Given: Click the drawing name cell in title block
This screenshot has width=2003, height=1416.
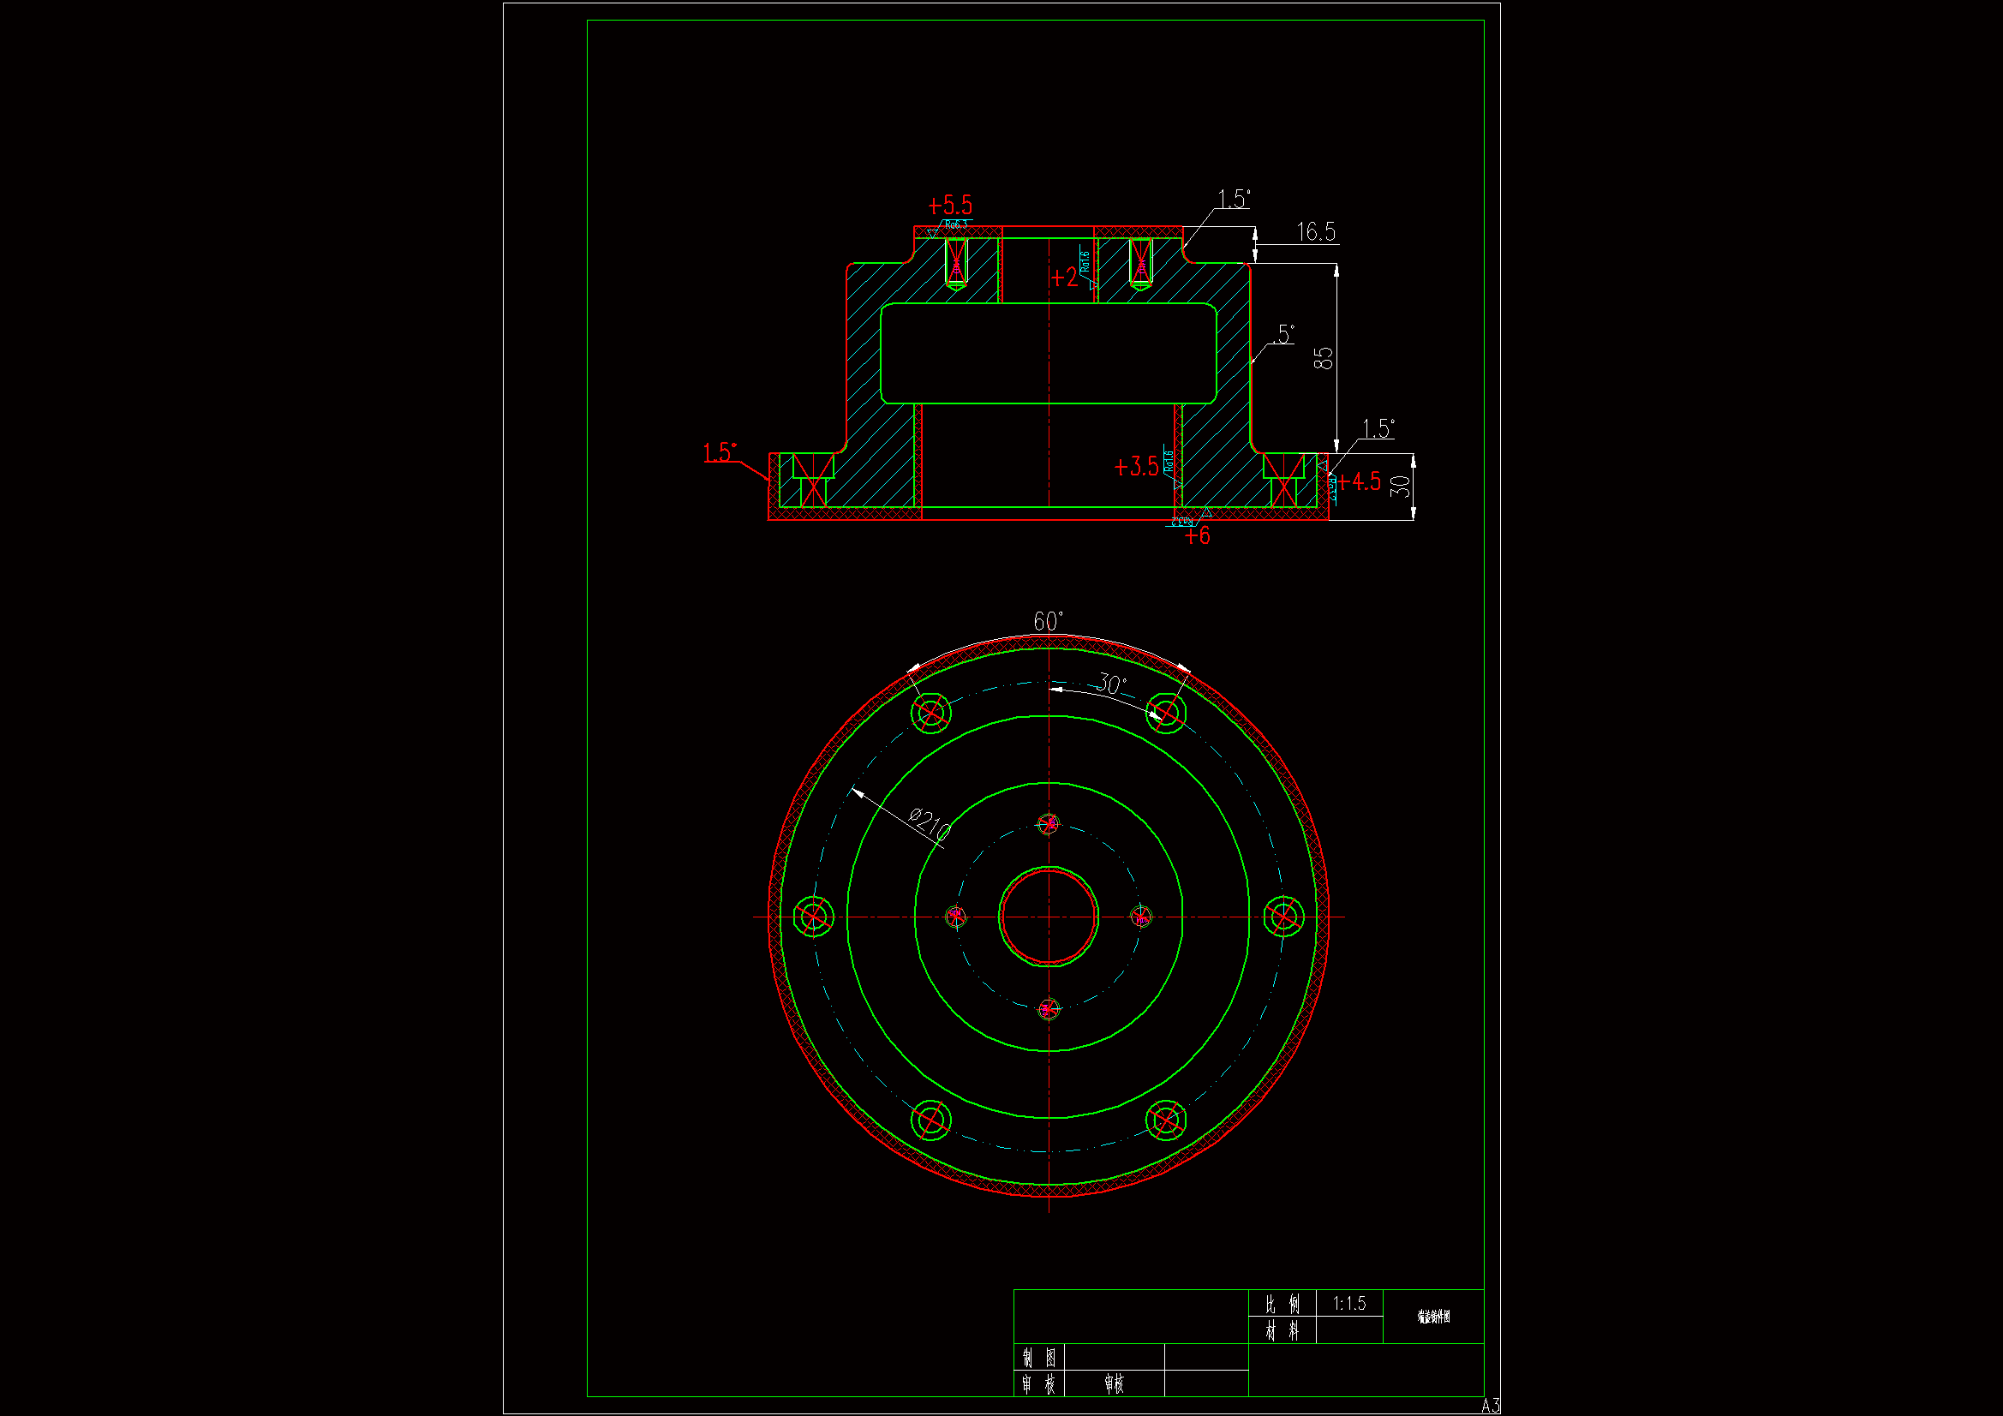Looking at the screenshot, I should [1433, 1317].
